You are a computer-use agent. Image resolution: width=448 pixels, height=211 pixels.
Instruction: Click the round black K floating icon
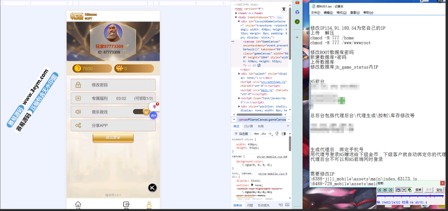[x=152, y=187]
